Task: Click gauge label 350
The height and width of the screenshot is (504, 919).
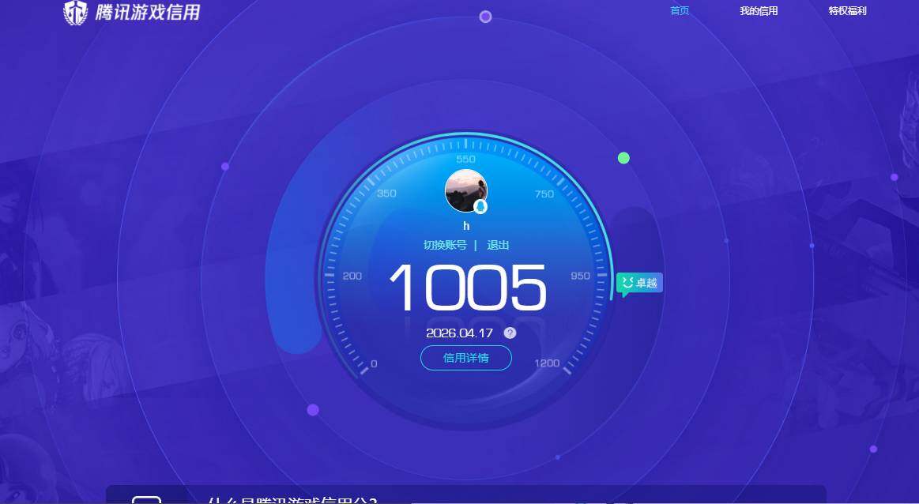Action: click(386, 194)
